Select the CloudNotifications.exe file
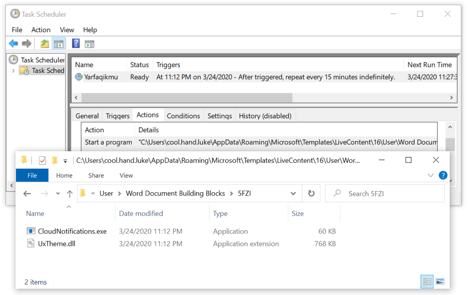 (72, 231)
